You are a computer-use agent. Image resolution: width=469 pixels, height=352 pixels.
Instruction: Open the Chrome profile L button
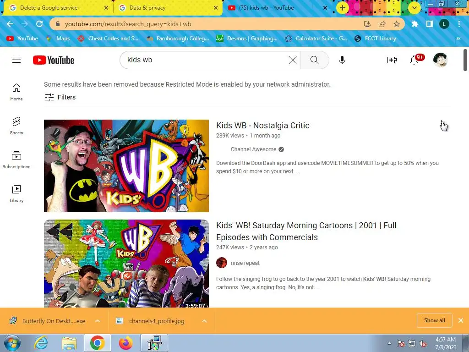point(444,24)
